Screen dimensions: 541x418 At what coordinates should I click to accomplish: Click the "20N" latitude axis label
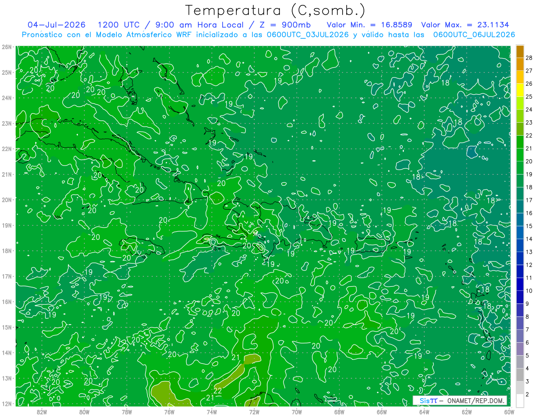[6, 200]
